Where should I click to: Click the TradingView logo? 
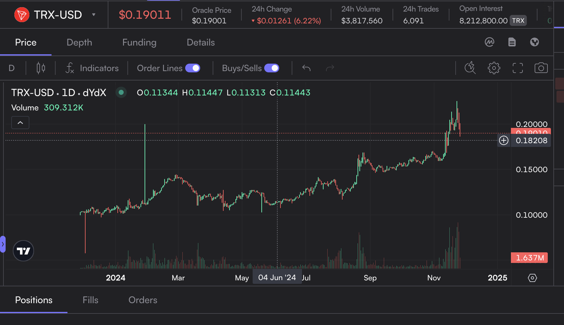(x=23, y=251)
